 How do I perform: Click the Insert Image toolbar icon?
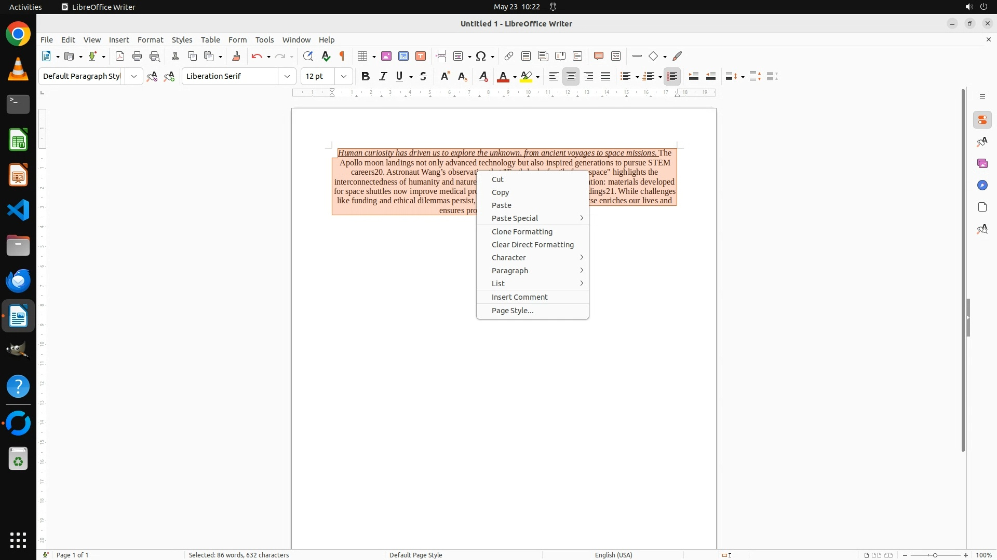[x=386, y=56]
